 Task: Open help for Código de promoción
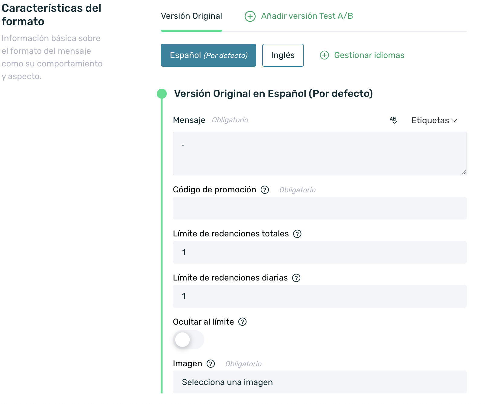pyautogui.click(x=265, y=190)
